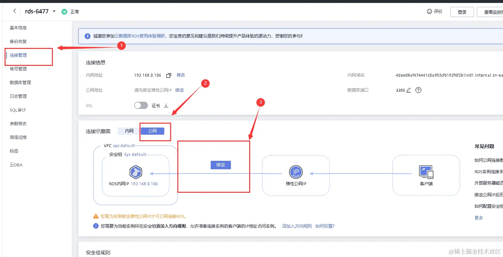Click the 内网域名 value text
This screenshot has width=503, height=257.
(x=449, y=75)
